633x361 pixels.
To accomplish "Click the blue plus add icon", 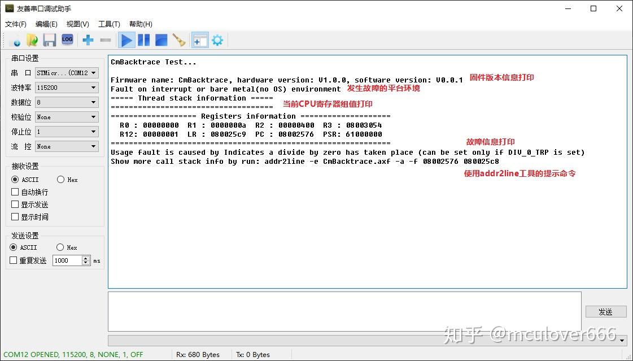I will tap(88, 40).
